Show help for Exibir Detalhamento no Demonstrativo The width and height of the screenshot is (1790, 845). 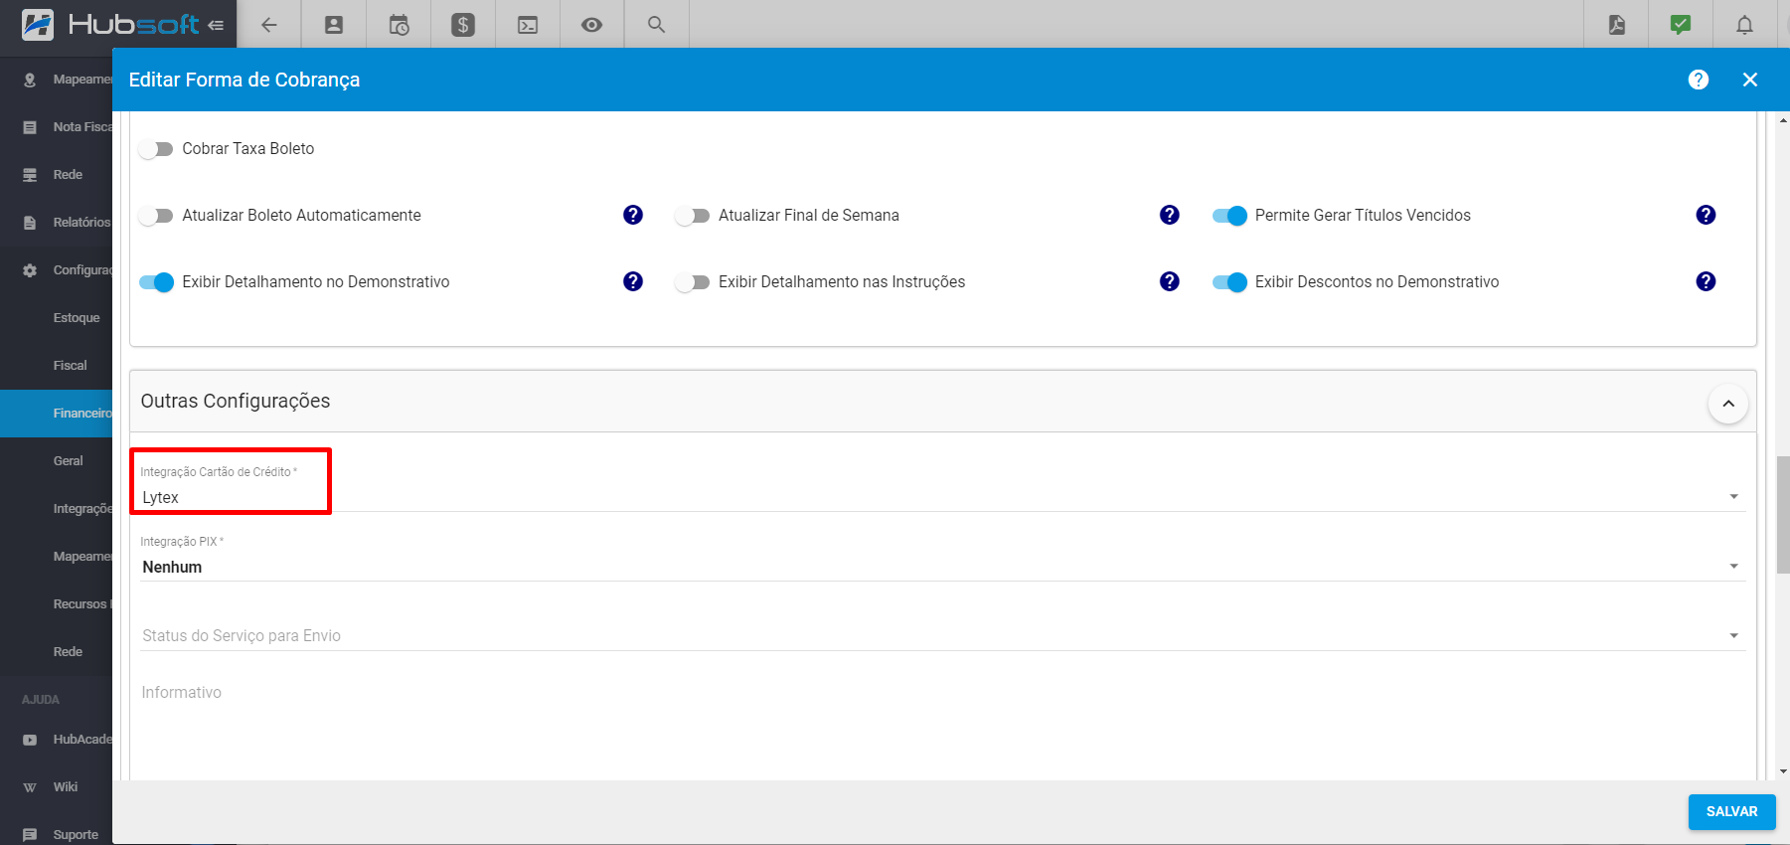click(x=633, y=281)
